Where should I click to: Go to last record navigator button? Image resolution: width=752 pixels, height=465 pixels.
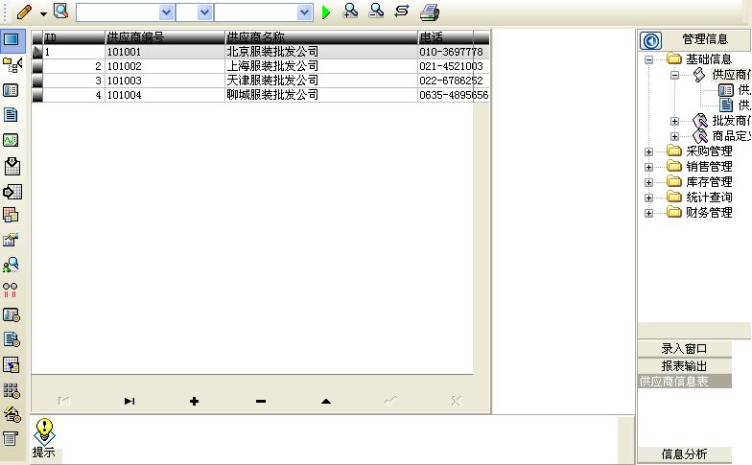point(129,401)
